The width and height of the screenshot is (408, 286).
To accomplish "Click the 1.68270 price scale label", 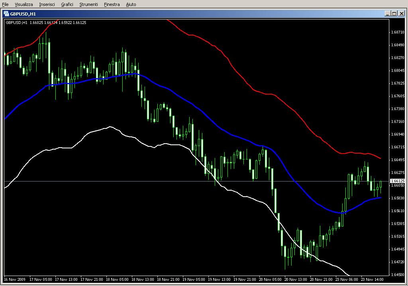I will [398, 57].
